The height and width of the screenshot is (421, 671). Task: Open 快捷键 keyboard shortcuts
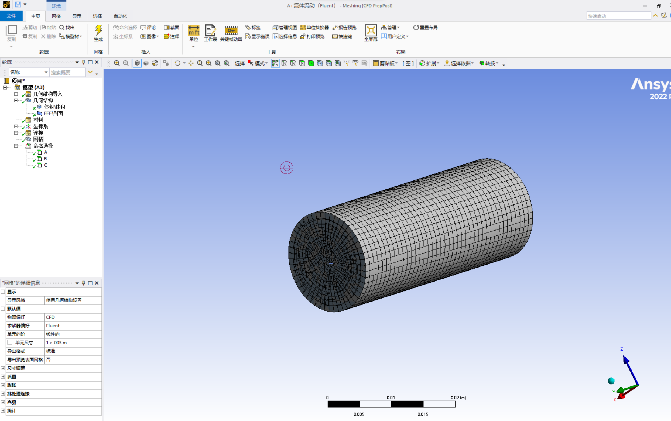(342, 36)
